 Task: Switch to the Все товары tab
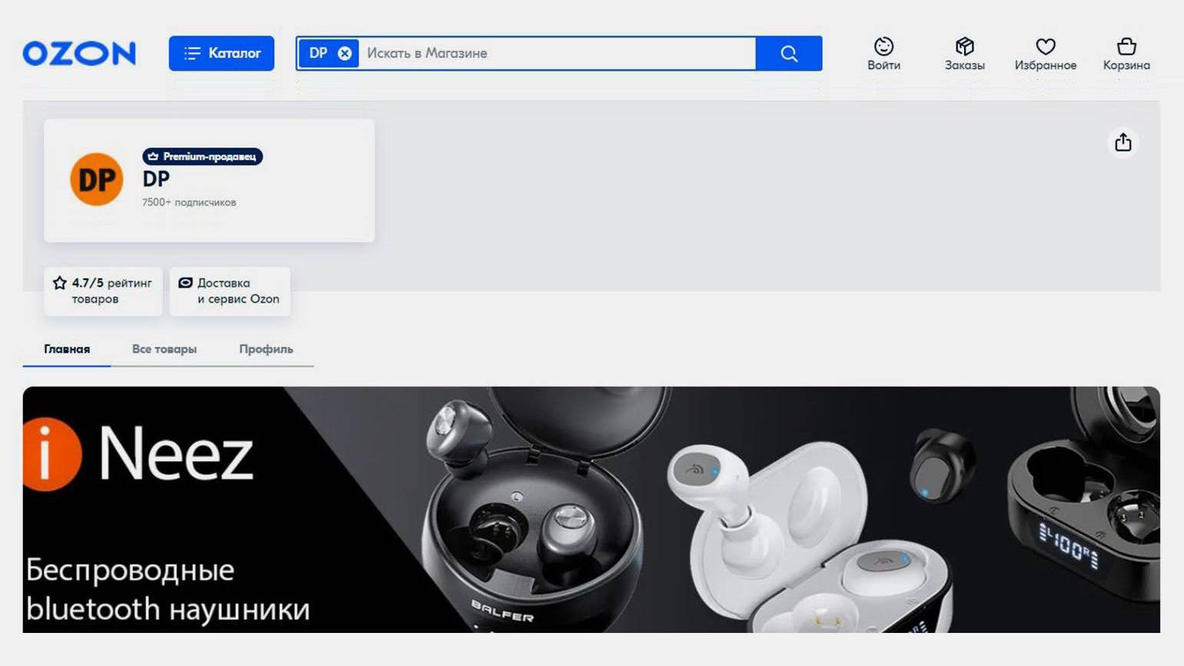[x=165, y=349]
